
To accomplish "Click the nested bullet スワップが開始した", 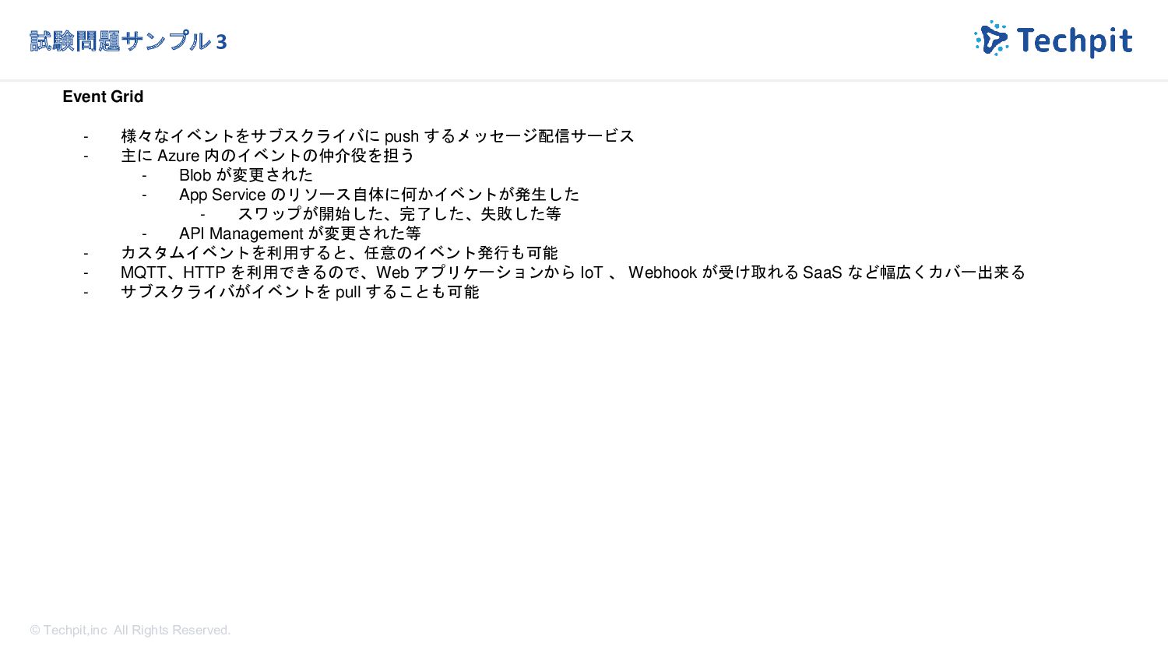I will [399, 214].
